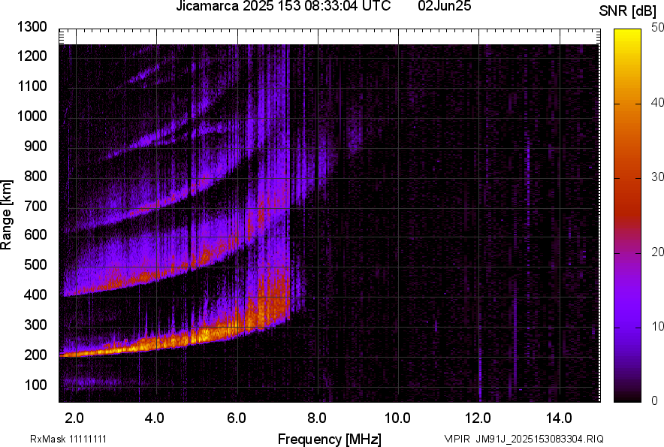Click range tick label "800"
Screen dimensions: 664x447
[x=35, y=176]
